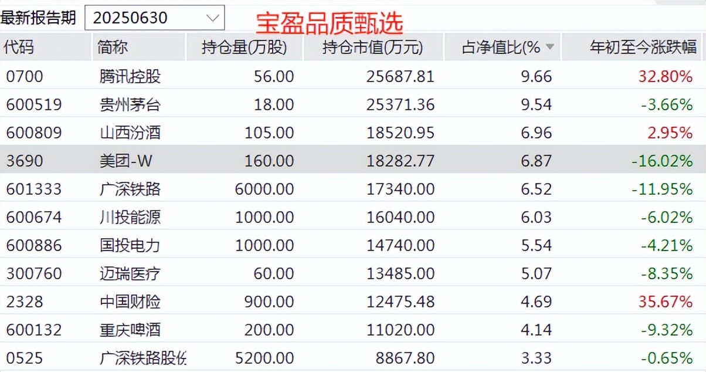Image resolution: width=706 pixels, height=372 pixels.
Task: Select the 重庆啤酒 name cell
Action: pyautogui.click(x=130, y=330)
